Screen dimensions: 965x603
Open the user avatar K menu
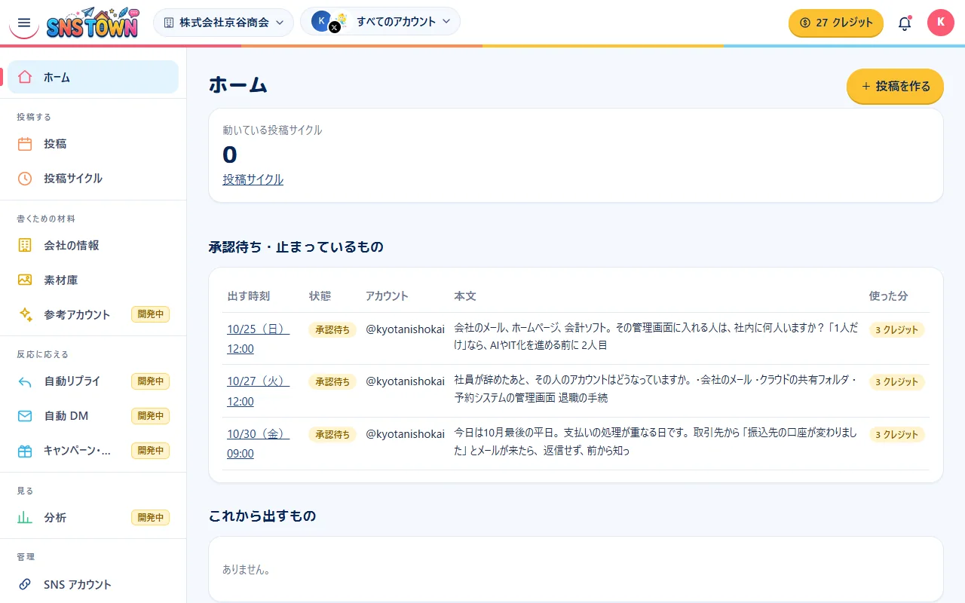coord(940,23)
